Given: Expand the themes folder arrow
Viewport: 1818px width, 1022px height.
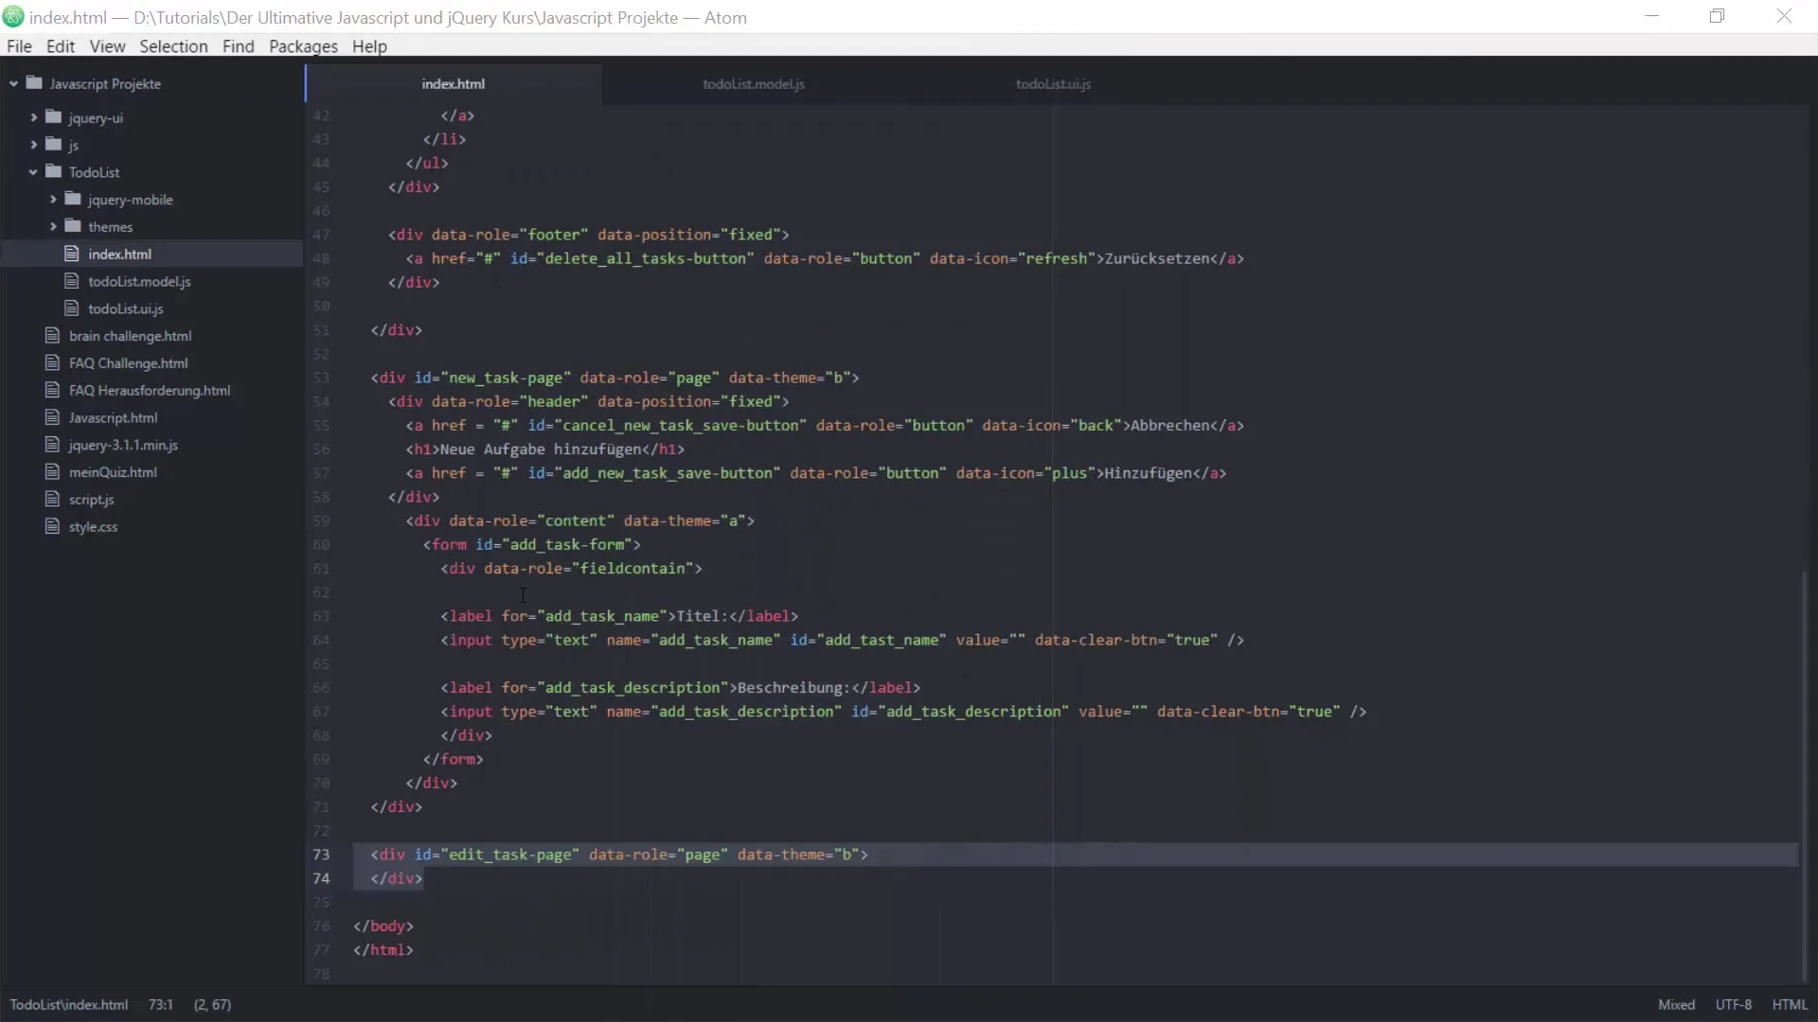Looking at the screenshot, I should (53, 227).
